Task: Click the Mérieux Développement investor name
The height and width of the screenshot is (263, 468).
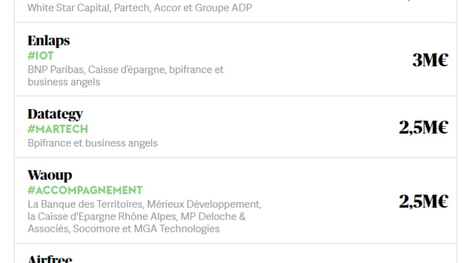Action: tap(204, 204)
